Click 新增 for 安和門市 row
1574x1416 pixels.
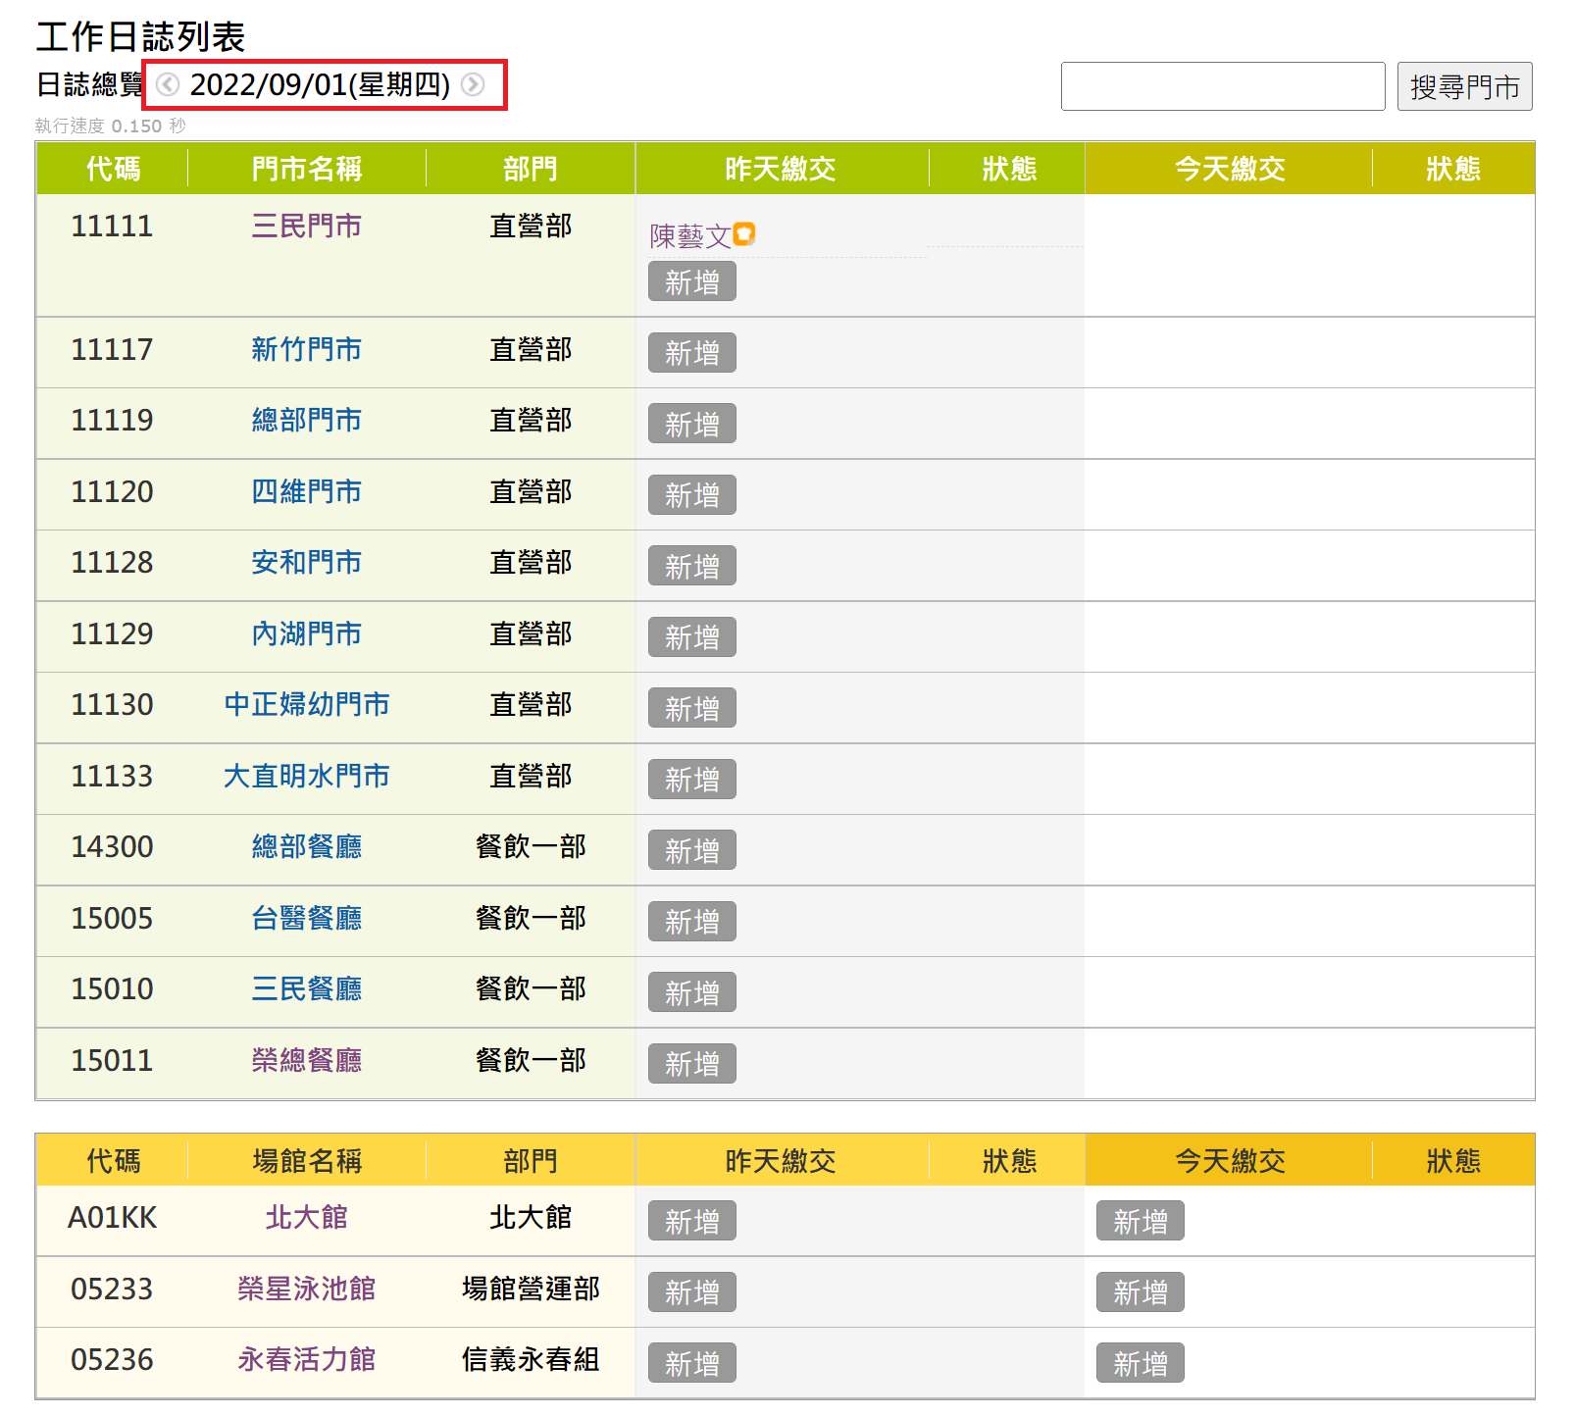pyautogui.click(x=691, y=566)
